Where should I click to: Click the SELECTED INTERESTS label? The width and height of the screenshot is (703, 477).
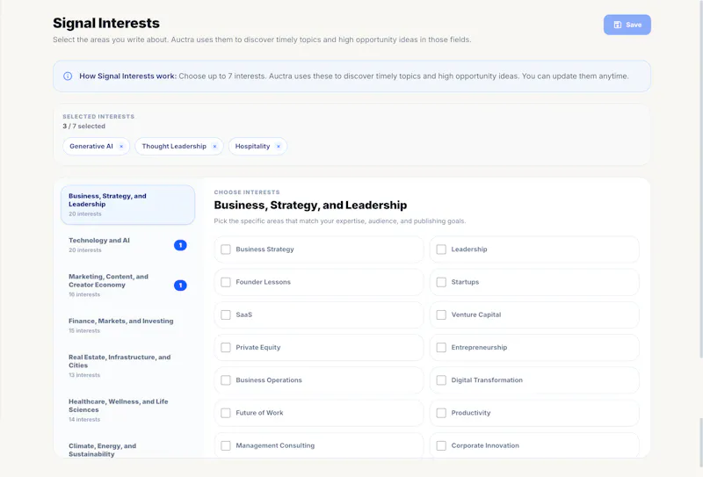(x=98, y=117)
